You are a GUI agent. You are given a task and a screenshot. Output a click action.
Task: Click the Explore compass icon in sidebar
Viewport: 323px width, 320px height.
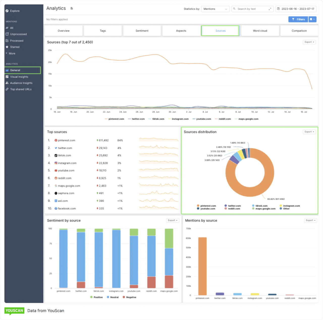coord(7,11)
